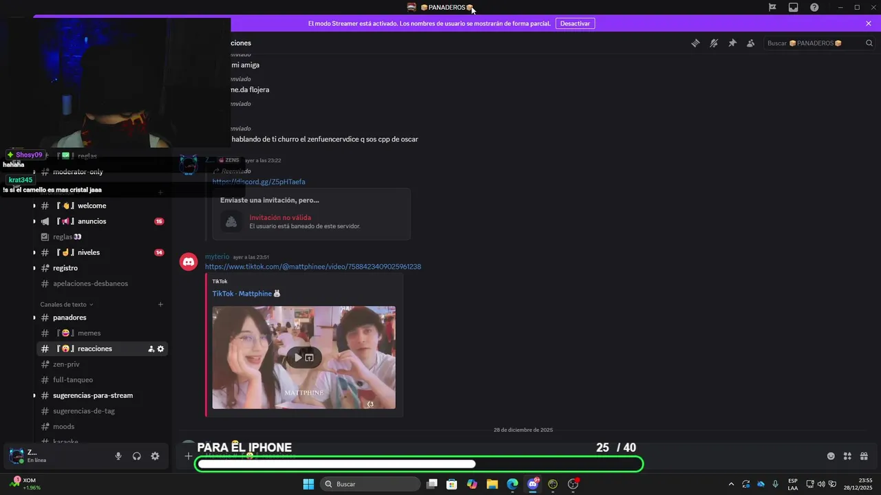Show pinned messages
Image resolution: width=881 pixels, height=495 pixels.
[x=732, y=43]
